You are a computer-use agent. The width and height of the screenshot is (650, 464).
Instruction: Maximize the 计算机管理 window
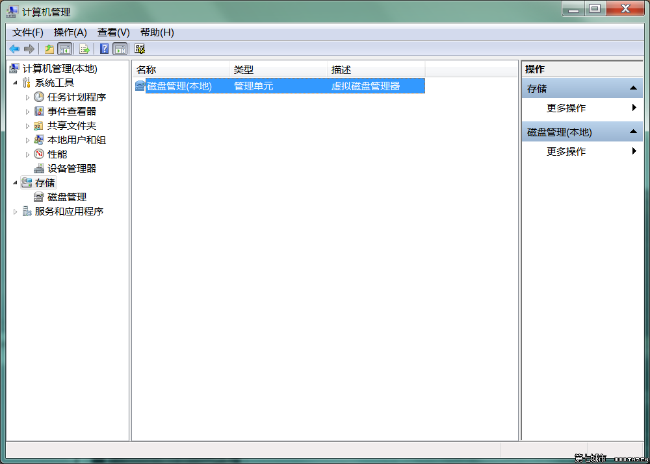[595, 8]
